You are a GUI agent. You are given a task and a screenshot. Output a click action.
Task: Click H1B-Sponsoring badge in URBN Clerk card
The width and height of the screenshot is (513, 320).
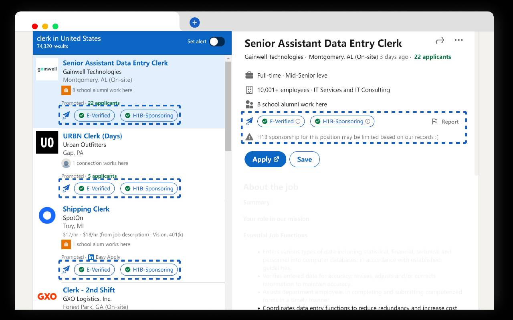149,188
